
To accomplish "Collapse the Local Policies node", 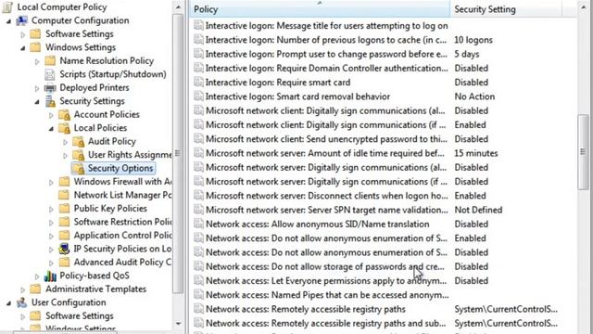I will (51, 129).
